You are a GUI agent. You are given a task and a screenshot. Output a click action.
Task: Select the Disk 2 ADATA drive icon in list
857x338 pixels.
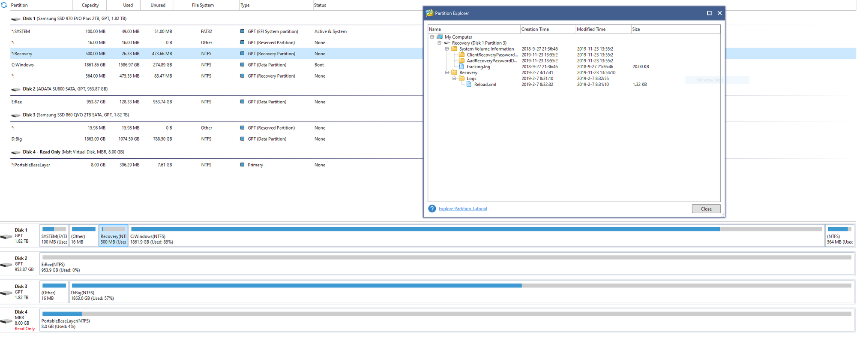coord(16,89)
